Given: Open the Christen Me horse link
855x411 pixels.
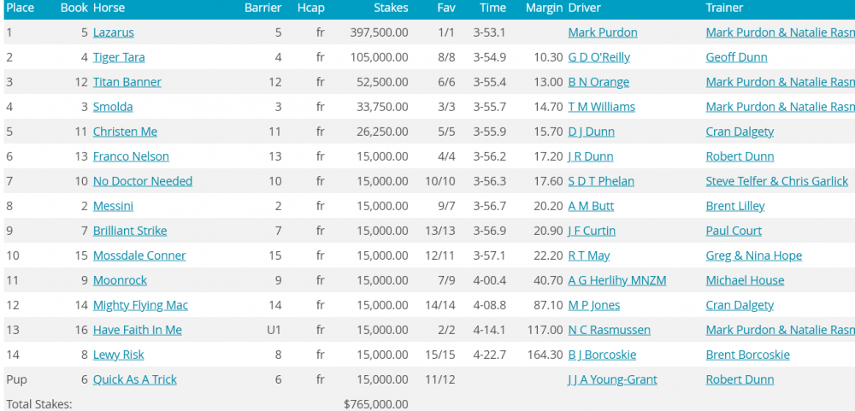Looking at the screenshot, I should pyautogui.click(x=125, y=132).
